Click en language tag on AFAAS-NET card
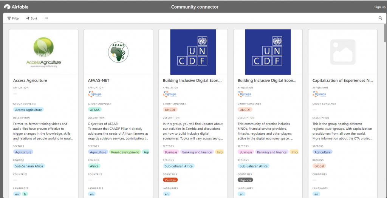This screenshot has height=198, width=387. click(92, 194)
